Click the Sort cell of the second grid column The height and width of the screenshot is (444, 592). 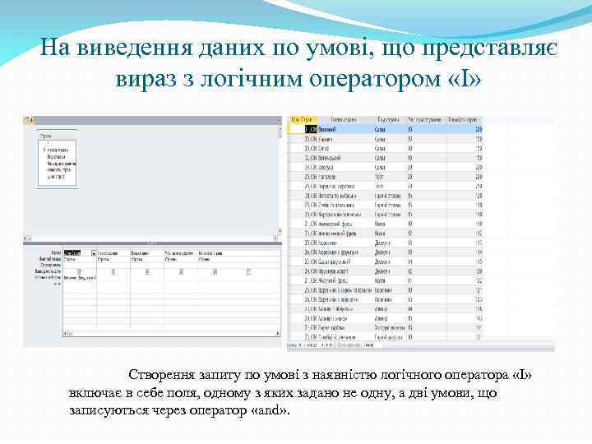[x=113, y=266]
